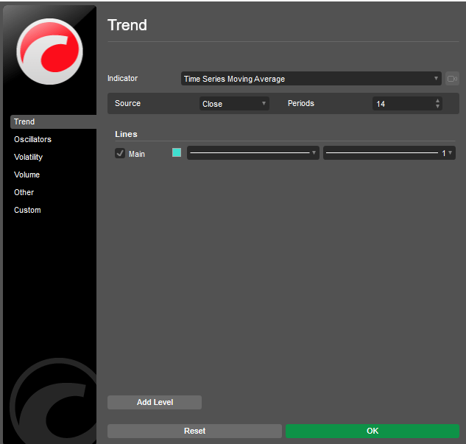The width and height of the screenshot is (466, 444).
Task: Go to the Volume category
Action: [x=27, y=175]
